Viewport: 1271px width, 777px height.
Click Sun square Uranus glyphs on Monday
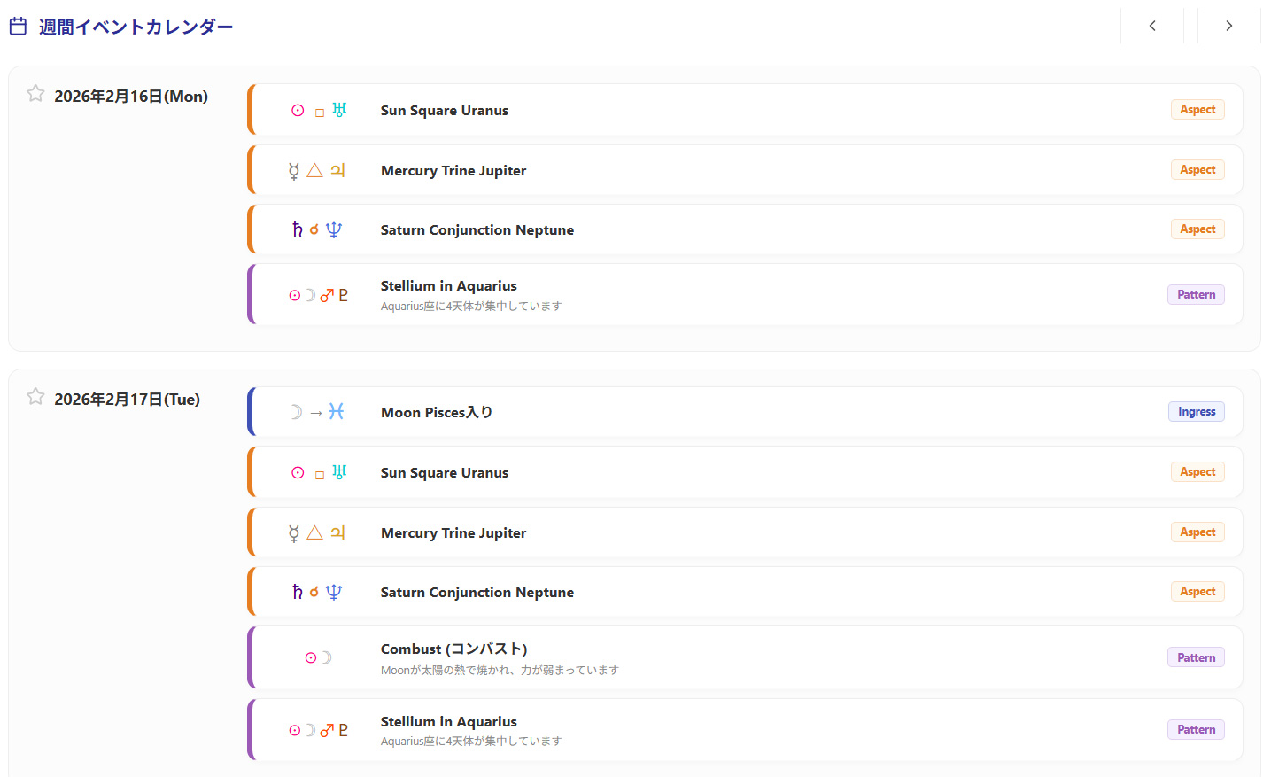318,111
